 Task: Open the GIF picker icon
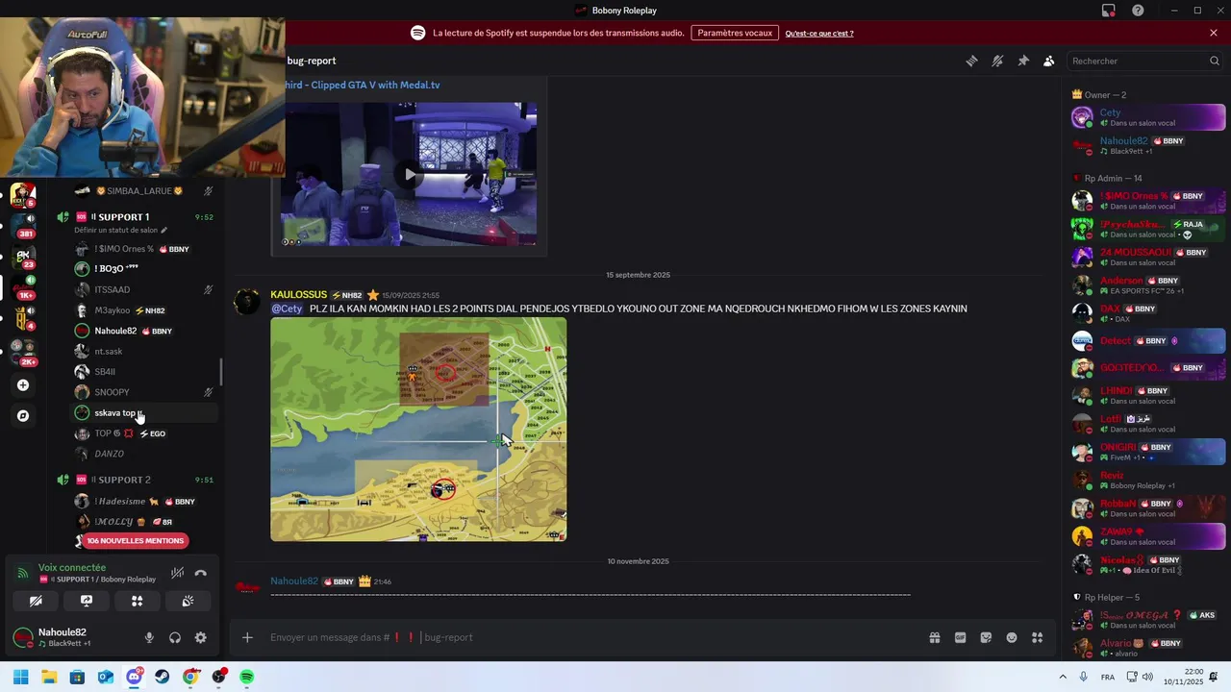click(960, 637)
